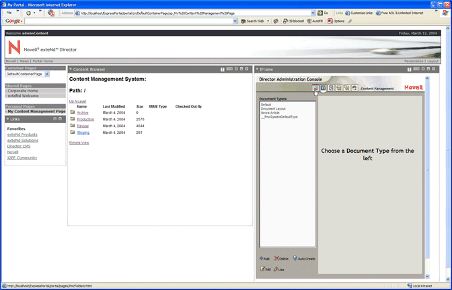This screenshot has width=452, height=290.
Task: Click the Review folder icon
Action: (x=73, y=126)
